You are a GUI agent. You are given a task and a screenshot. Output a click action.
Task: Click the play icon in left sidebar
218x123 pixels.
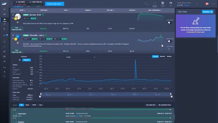point(4,29)
